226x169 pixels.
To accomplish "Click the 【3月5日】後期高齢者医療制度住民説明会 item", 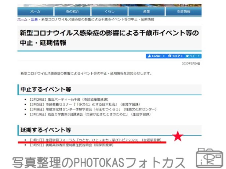I will pos(71,145).
